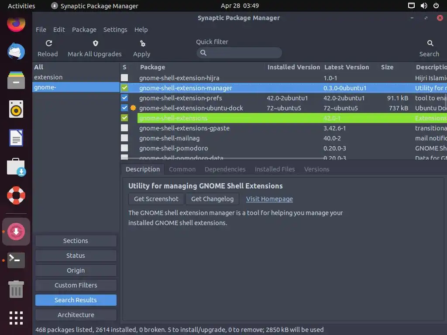This screenshot has height=335, width=447.
Task: Click the power icon in top bar
Action: pos(436,6)
